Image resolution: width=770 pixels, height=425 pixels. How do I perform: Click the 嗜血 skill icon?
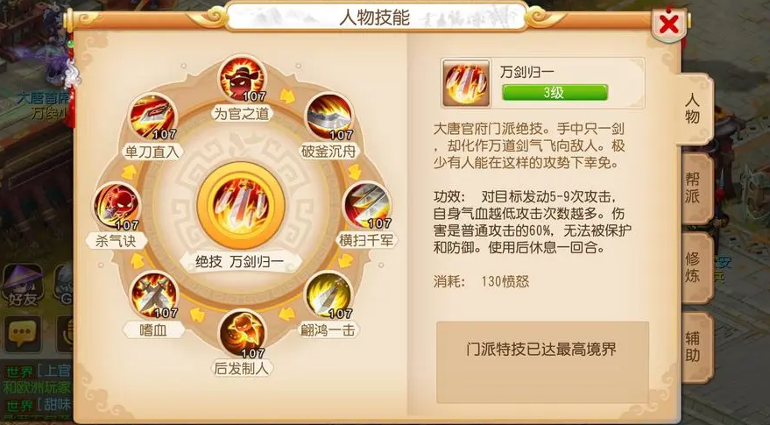click(x=153, y=294)
